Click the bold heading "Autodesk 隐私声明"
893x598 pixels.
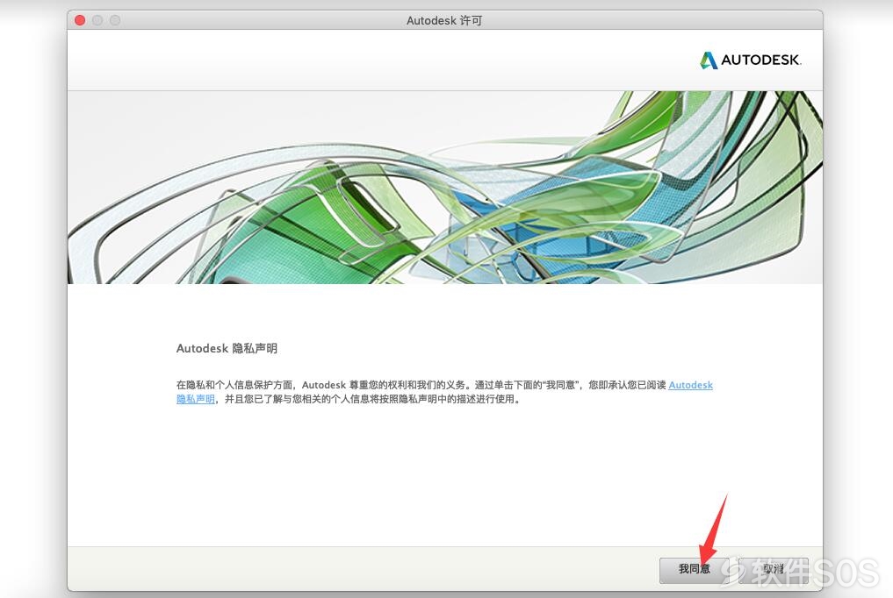(x=227, y=348)
